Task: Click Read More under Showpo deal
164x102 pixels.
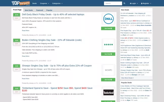Action: point(25,79)
